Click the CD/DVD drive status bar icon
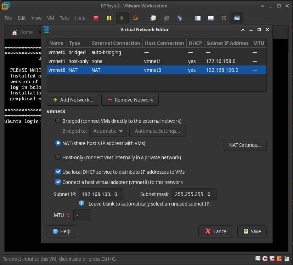This screenshot has width=293, height=265. [x=265, y=259]
